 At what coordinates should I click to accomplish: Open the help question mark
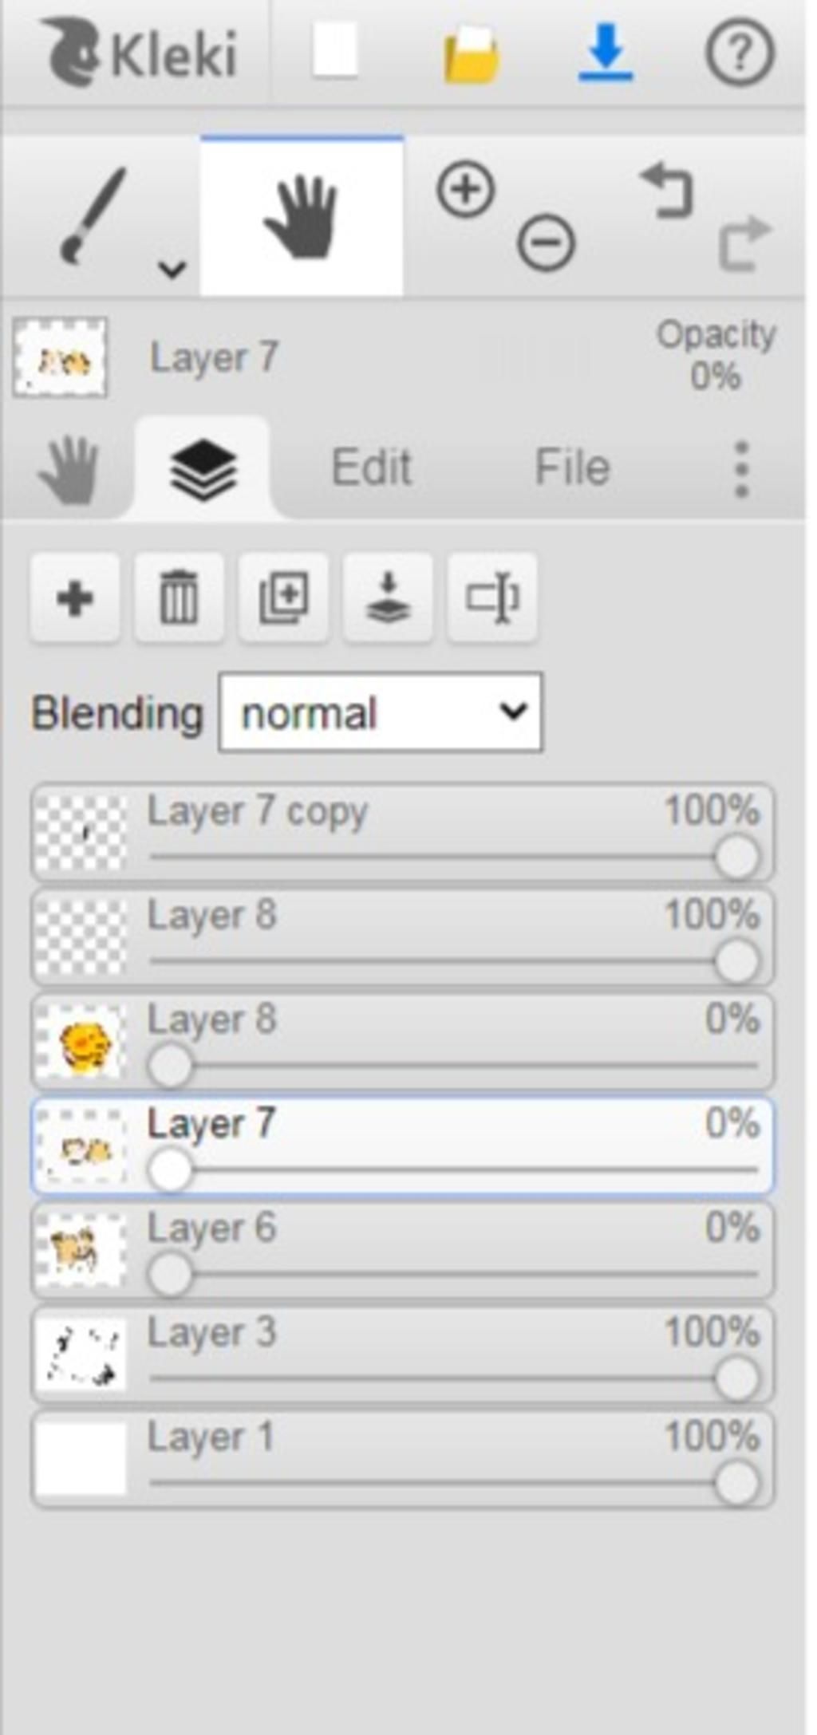coord(739,53)
